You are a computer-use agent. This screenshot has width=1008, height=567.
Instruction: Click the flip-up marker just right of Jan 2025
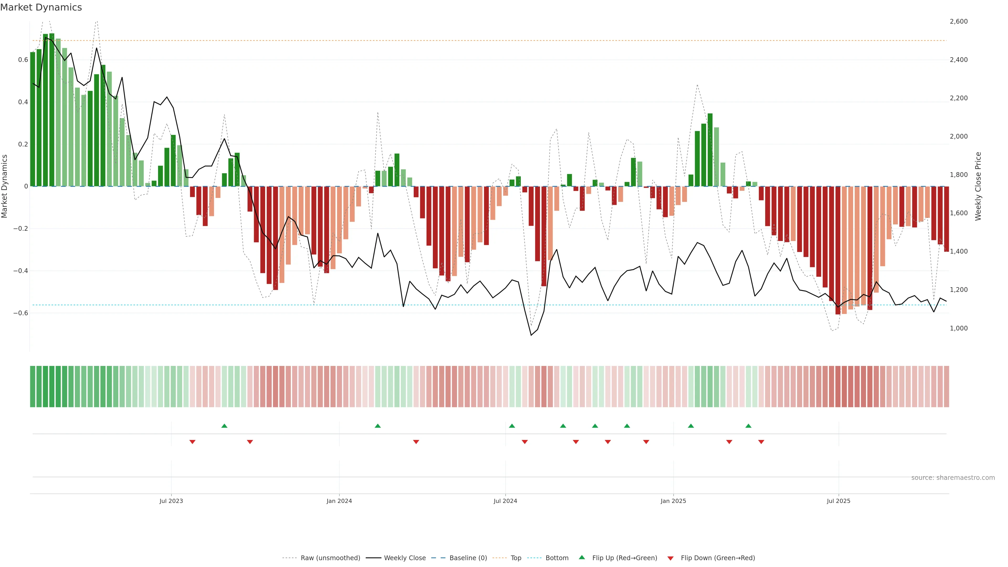691,426
